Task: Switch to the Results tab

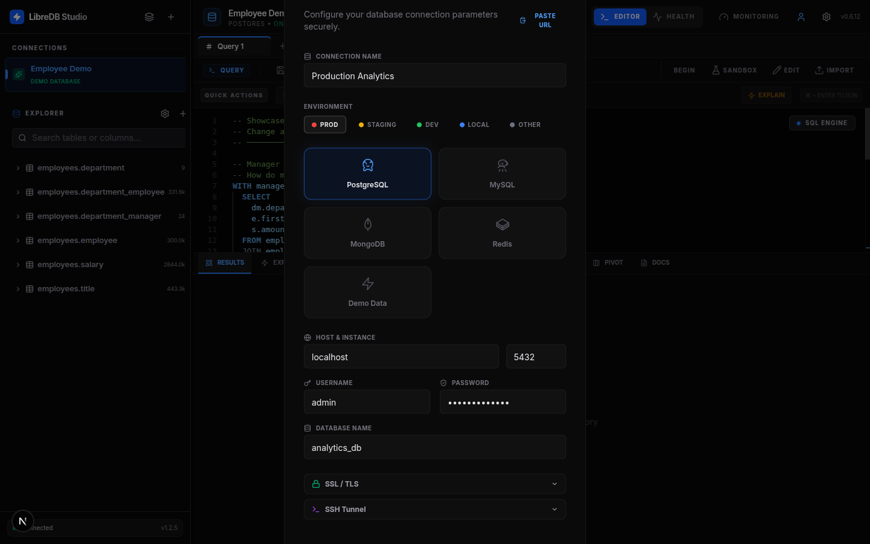Action: coord(225,263)
